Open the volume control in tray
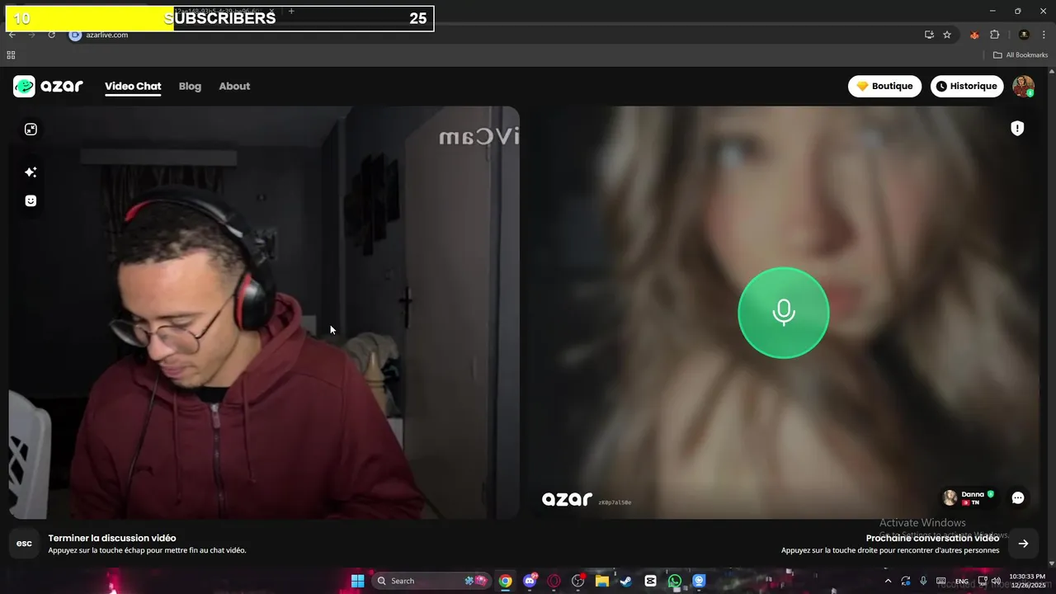 point(996,581)
